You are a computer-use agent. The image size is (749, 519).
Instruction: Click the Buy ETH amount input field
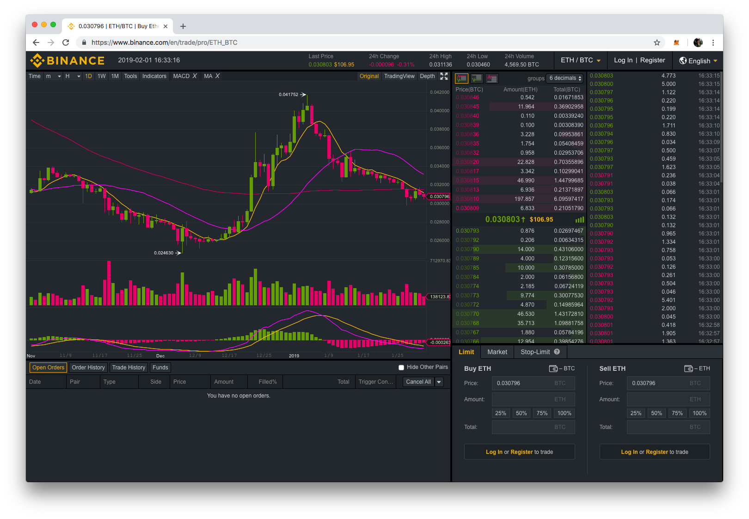tap(534, 399)
